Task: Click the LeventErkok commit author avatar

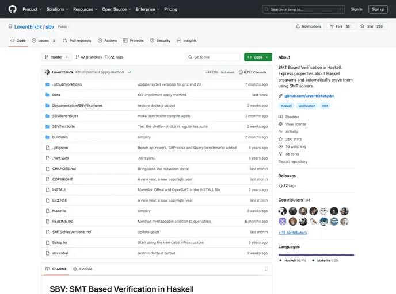Action: [47, 72]
